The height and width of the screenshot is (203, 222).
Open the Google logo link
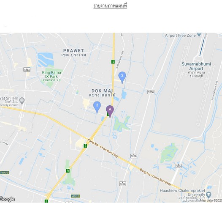pos(7,199)
